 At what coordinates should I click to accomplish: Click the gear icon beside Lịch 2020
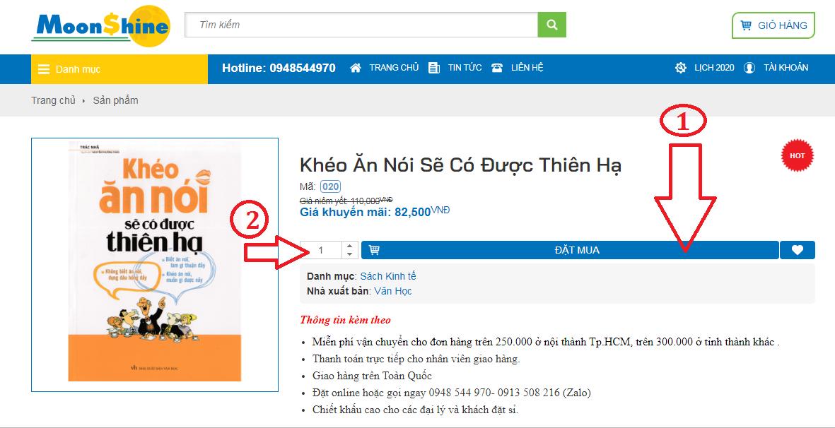coord(681,68)
